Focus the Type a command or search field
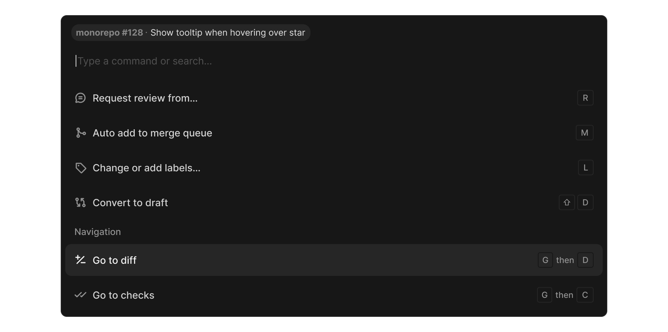The width and height of the screenshot is (668, 332). 334,61
